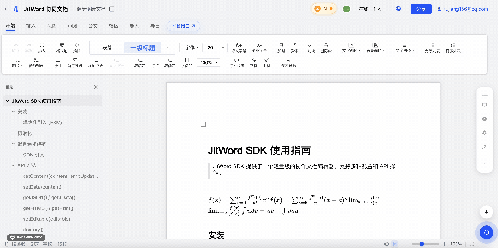Open the 行距 line spacing tool
The image size is (498, 248).
pyautogui.click(x=155, y=63)
